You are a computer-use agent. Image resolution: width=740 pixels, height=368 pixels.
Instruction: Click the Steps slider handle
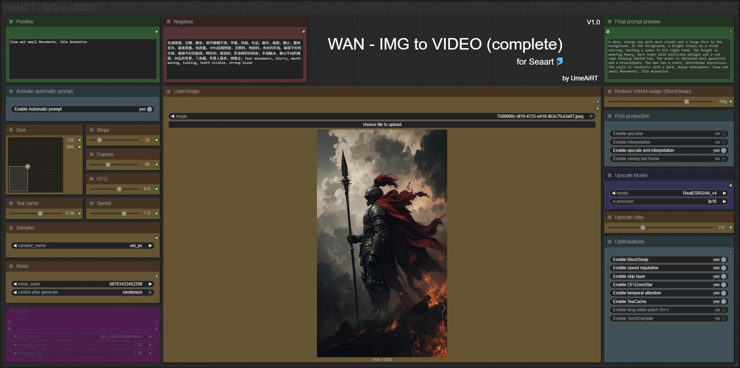coord(100,140)
